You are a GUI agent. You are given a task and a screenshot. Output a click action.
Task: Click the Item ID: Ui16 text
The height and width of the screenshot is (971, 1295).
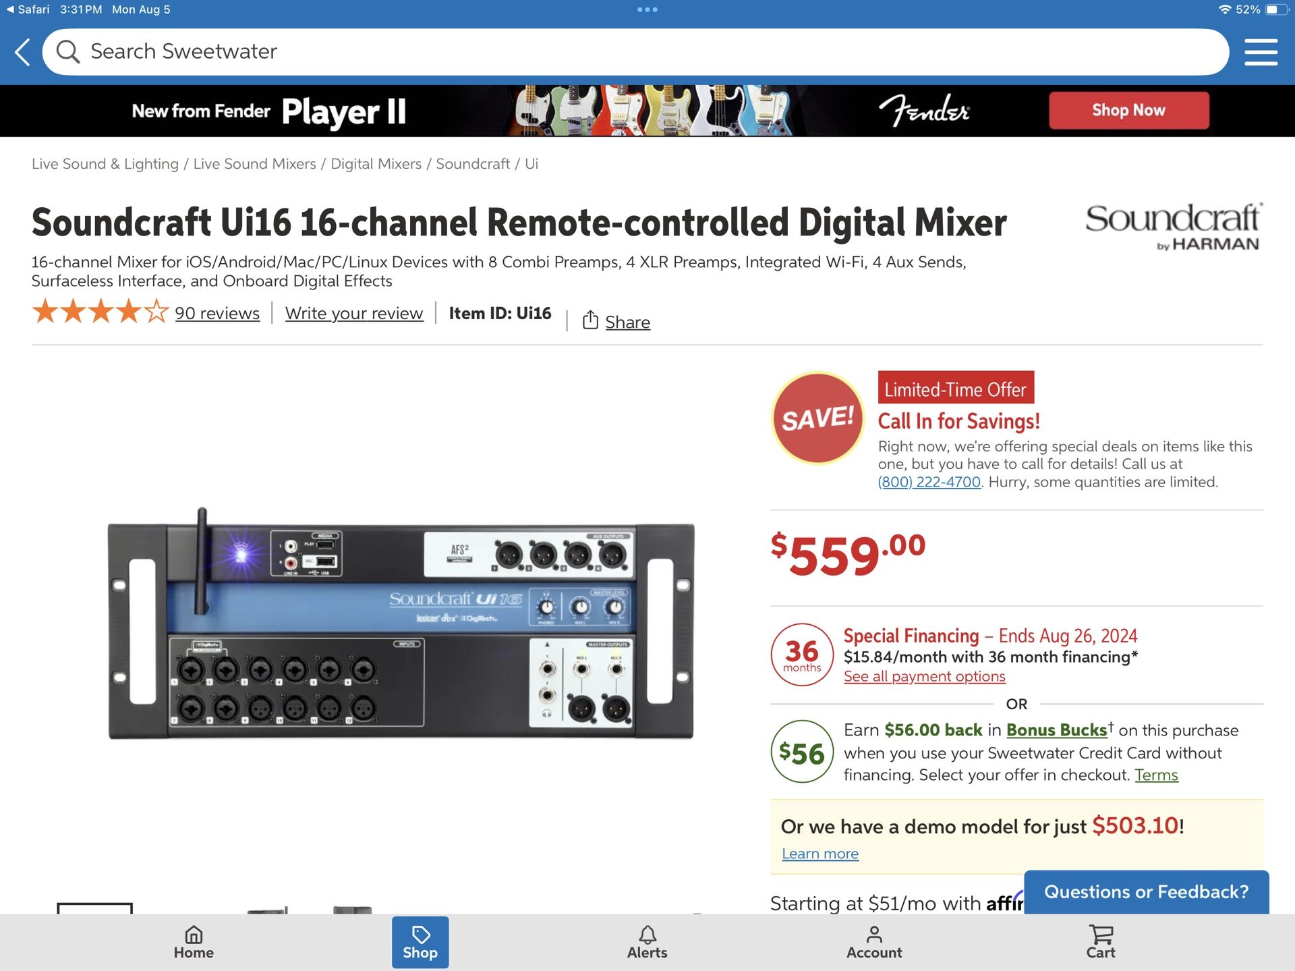[500, 313]
